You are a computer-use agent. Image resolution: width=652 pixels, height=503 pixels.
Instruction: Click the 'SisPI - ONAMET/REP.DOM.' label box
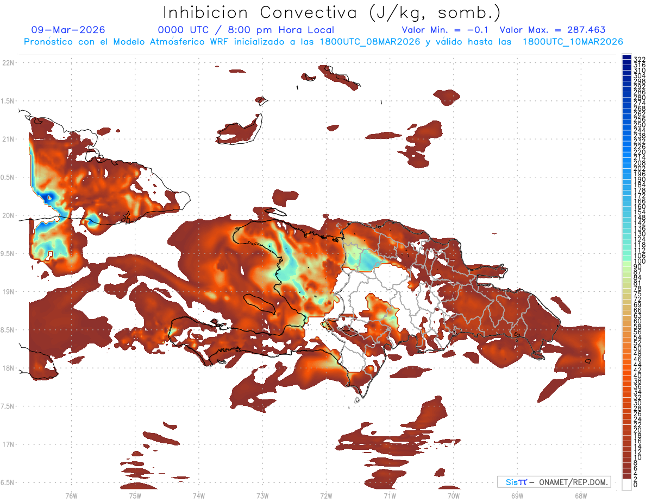pos(554,482)
